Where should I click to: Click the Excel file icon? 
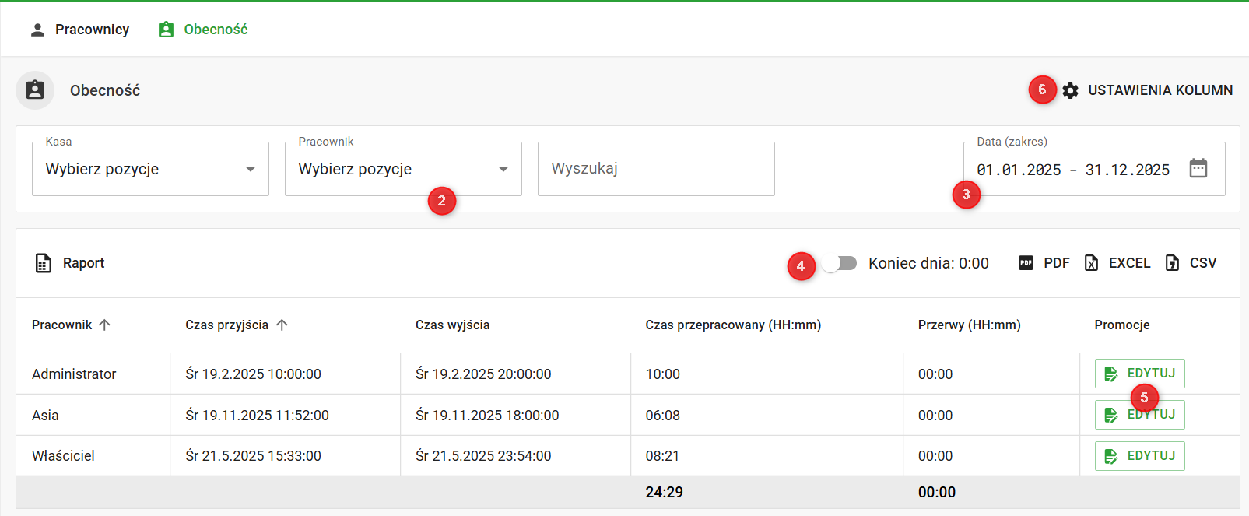pyautogui.click(x=1092, y=263)
